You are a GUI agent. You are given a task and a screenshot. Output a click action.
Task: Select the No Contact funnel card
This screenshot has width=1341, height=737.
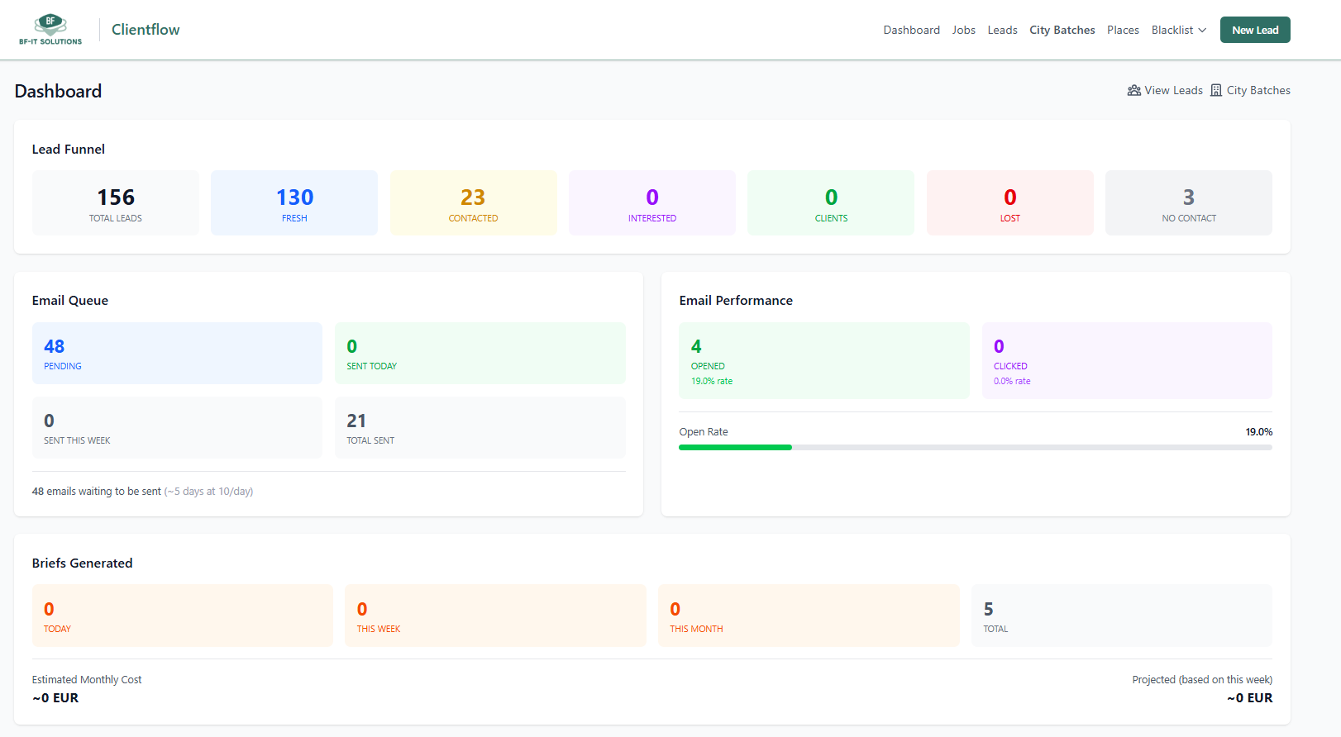point(1188,203)
